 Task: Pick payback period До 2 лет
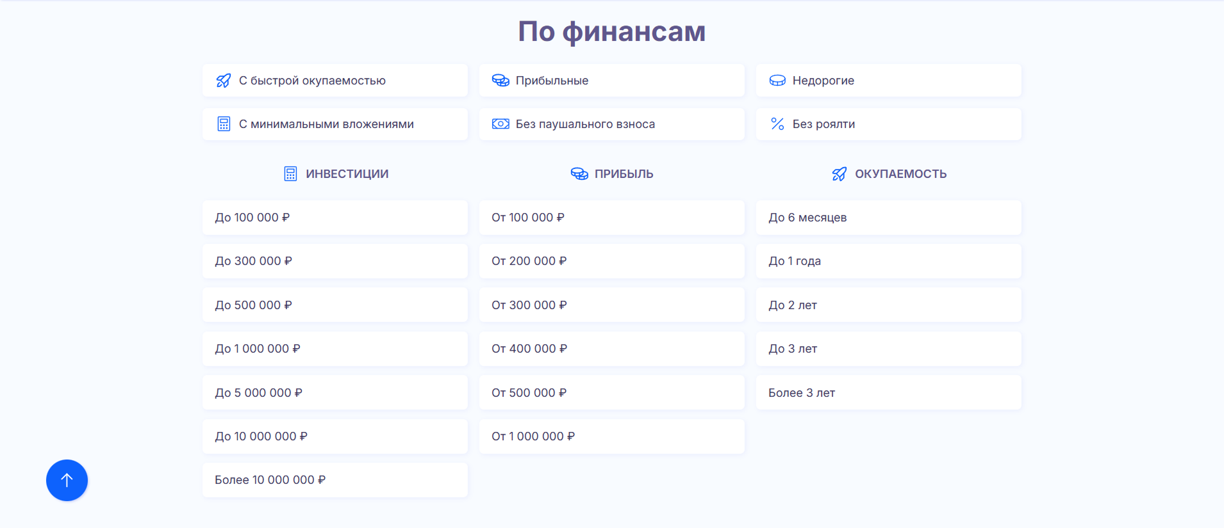coord(889,305)
